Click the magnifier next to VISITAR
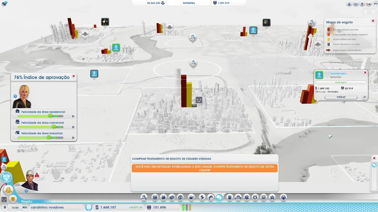The height and width of the screenshot is (212, 378). pyautogui.click(x=364, y=97)
